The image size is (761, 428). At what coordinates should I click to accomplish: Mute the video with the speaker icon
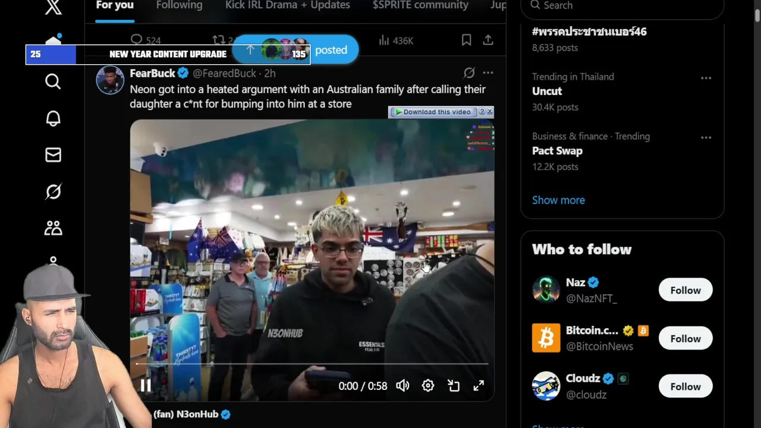(402, 386)
